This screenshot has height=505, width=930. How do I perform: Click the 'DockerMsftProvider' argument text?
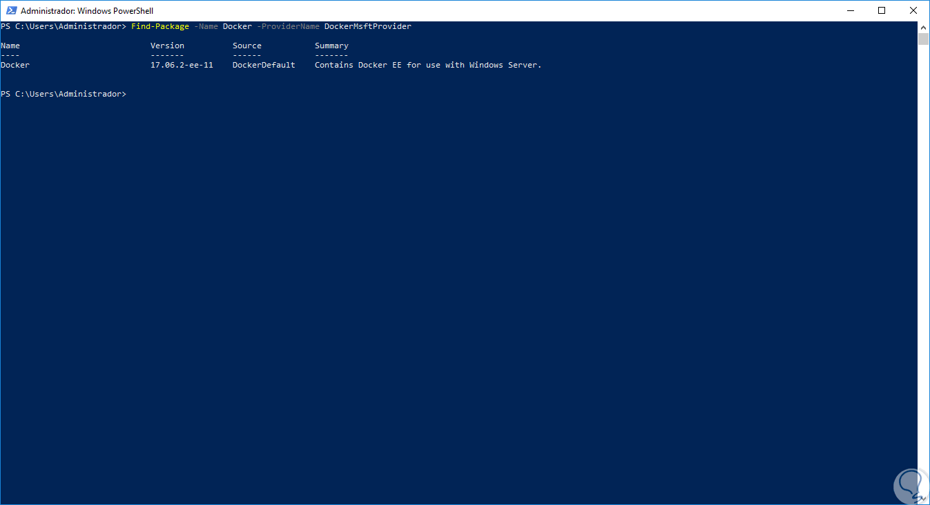(x=368, y=26)
